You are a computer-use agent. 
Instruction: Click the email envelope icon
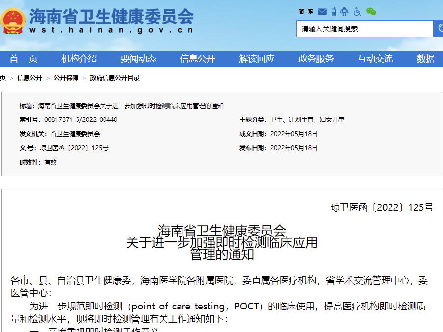pyautogui.click(x=322, y=11)
